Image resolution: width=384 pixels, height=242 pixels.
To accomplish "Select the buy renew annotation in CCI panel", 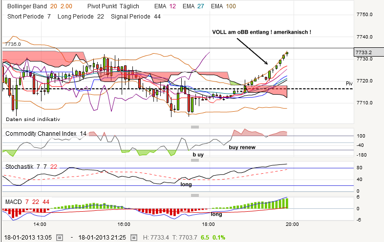I will pyautogui.click(x=242, y=147).
